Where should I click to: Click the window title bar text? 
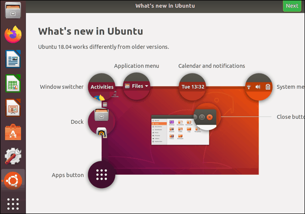[x=165, y=6]
